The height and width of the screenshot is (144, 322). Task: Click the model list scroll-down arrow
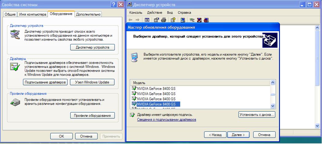[x=273, y=106]
